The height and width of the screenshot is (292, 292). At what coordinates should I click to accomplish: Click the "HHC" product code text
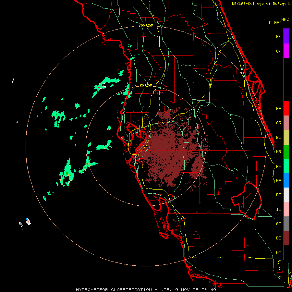pyautogui.click(x=285, y=19)
